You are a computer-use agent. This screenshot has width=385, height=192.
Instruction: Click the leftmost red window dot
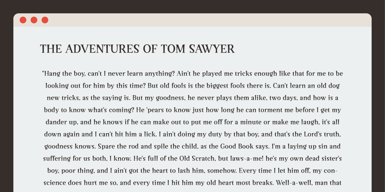23,20
